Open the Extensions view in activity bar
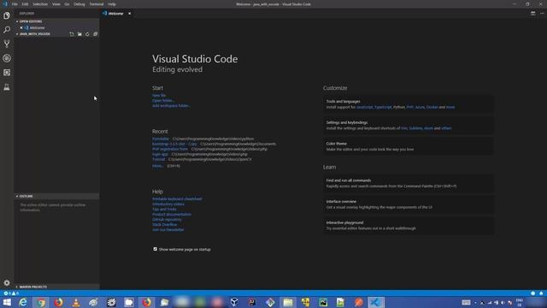This screenshot has height=308, width=547. click(x=7, y=73)
